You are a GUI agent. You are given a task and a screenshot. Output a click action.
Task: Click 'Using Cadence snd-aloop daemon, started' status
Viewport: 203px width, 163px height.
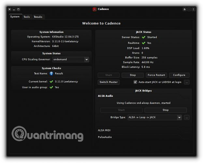[143, 103]
